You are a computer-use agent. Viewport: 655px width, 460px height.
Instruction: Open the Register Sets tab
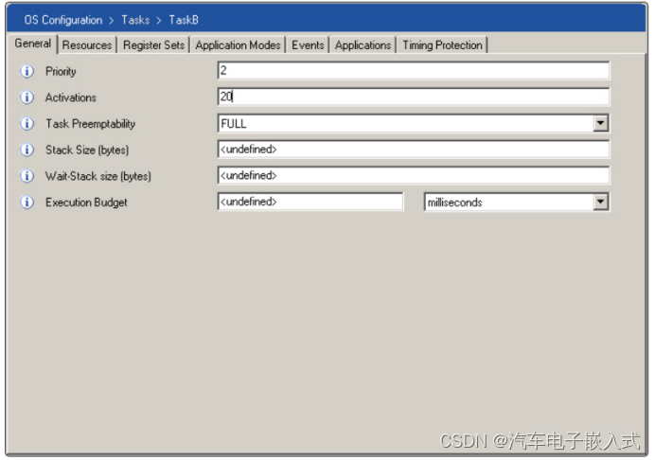click(x=153, y=45)
